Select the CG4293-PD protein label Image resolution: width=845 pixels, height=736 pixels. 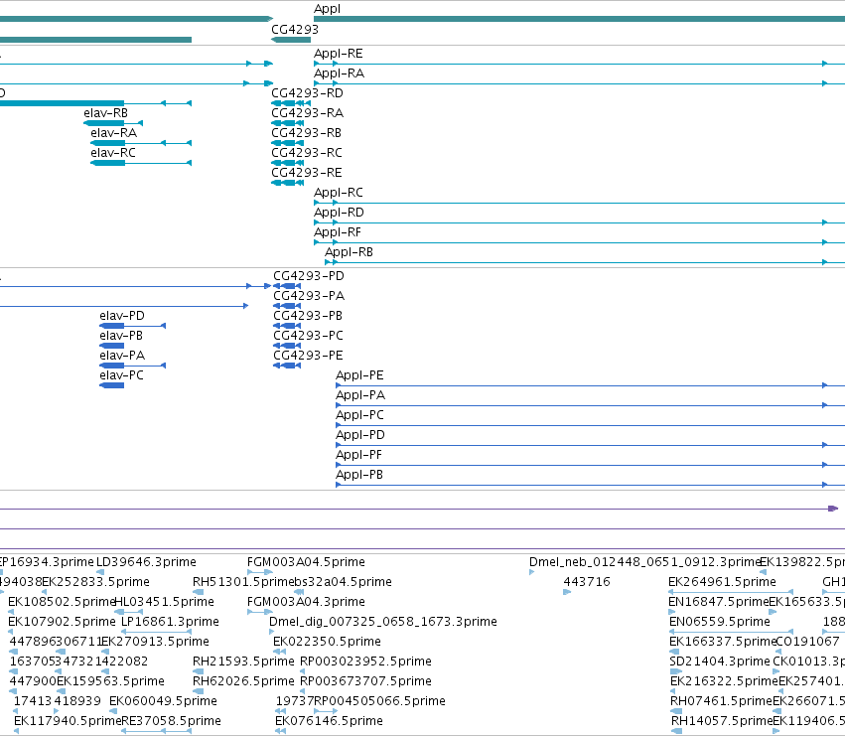[309, 276]
